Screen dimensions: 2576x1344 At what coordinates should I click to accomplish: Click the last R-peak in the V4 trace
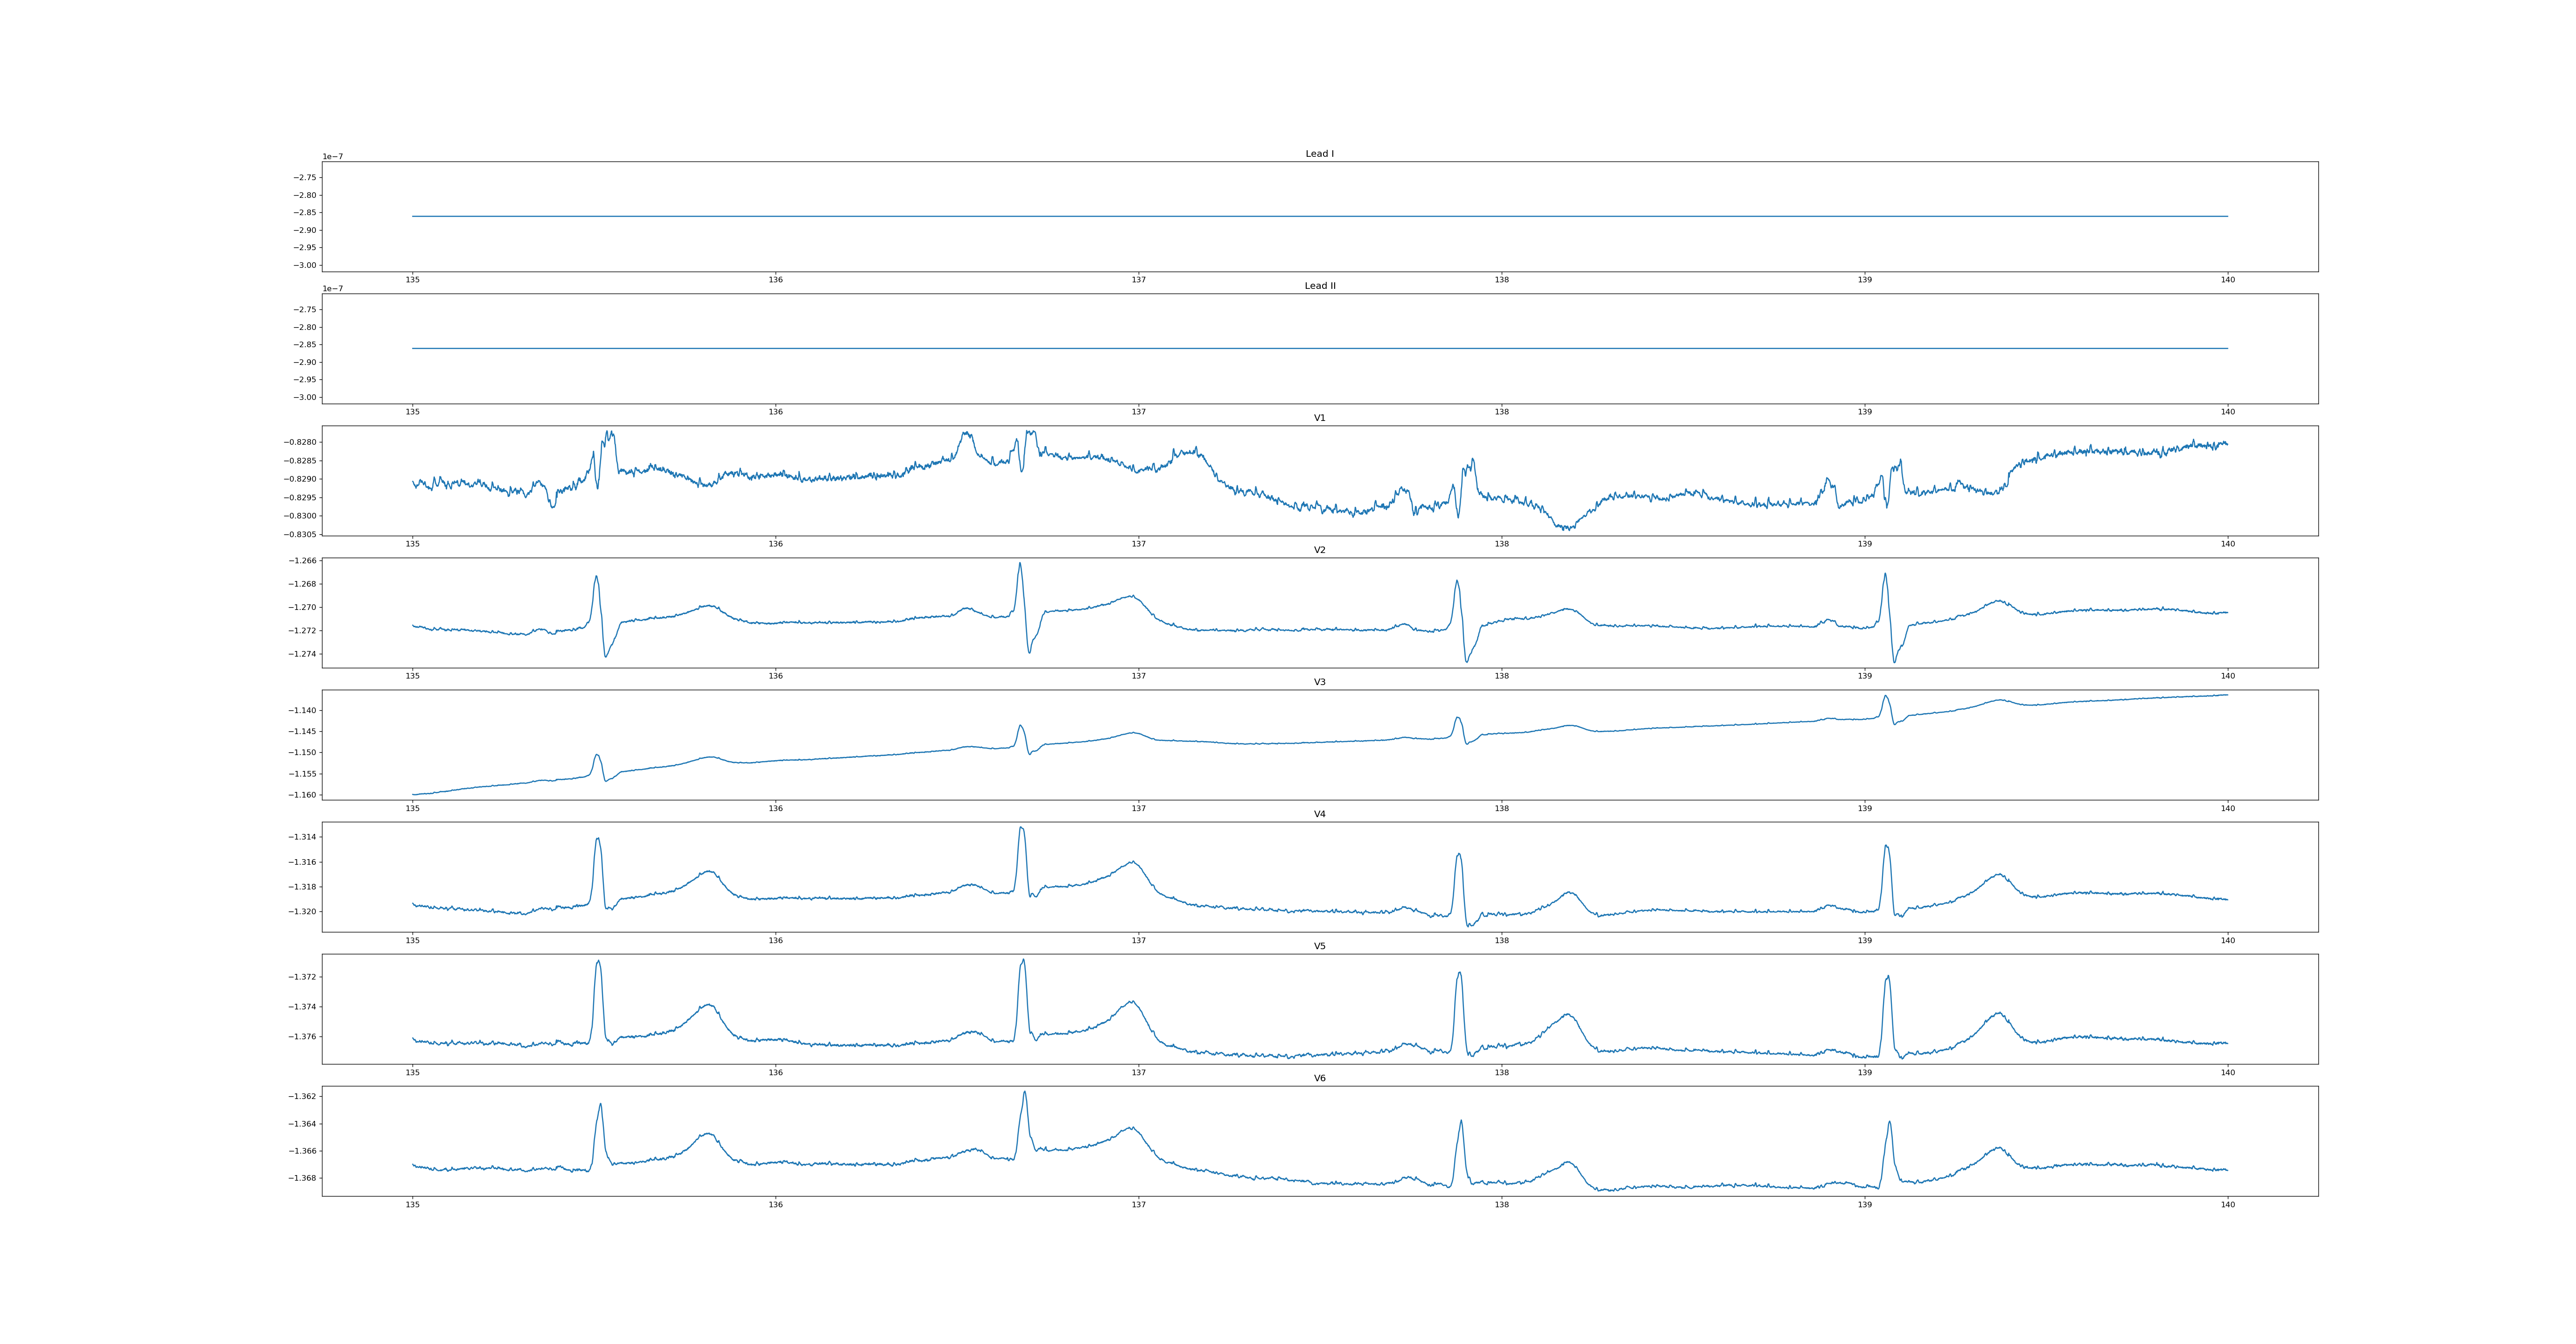coord(1886,846)
